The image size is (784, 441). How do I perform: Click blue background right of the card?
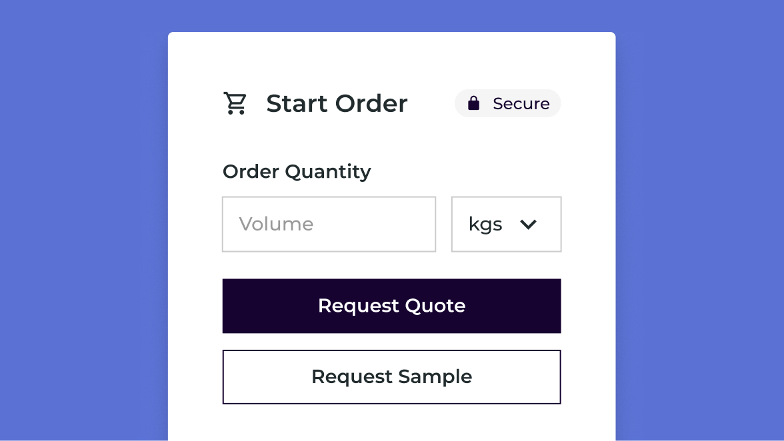tap(700, 233)
